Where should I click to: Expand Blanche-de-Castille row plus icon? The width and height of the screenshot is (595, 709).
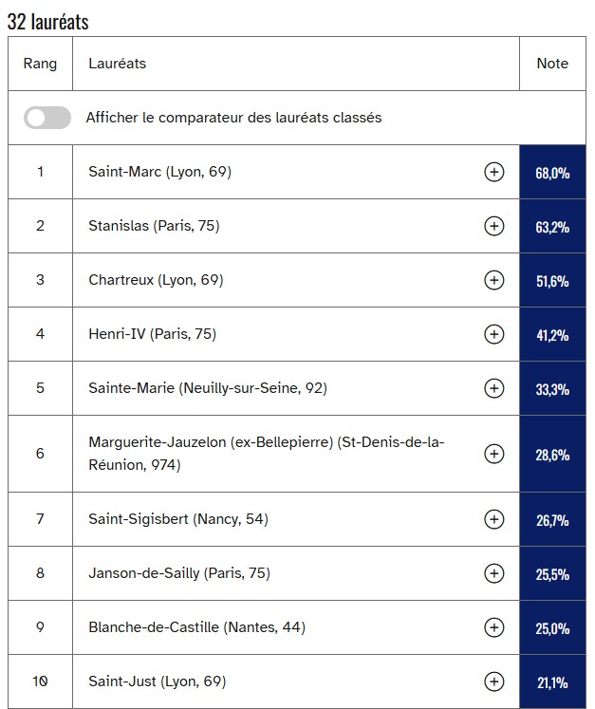point(494,627)
